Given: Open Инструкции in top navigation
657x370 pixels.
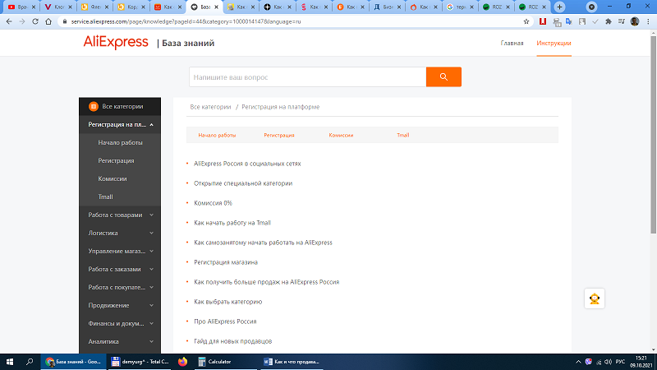Looking at the screenshot, I should coord(554,44).
